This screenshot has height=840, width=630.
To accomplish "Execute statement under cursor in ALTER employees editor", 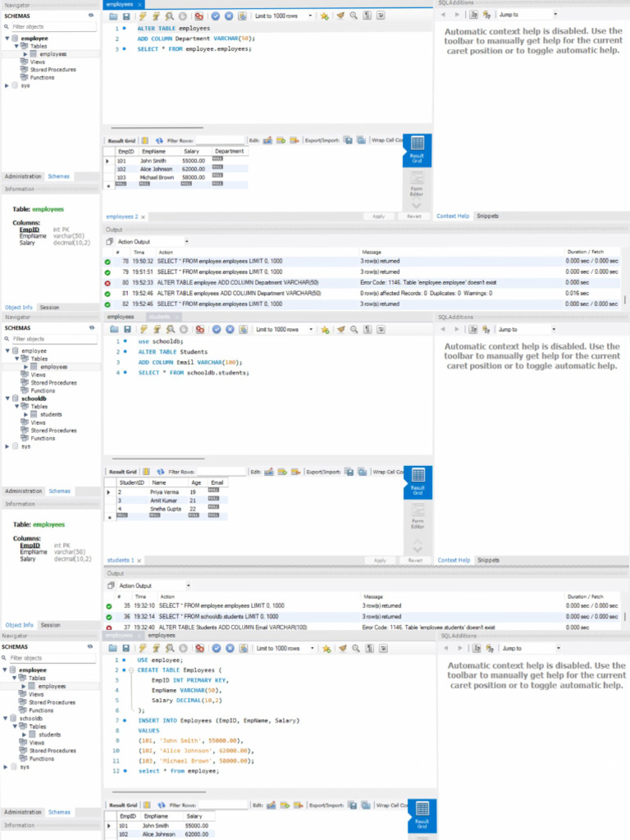I will (156, 16).
